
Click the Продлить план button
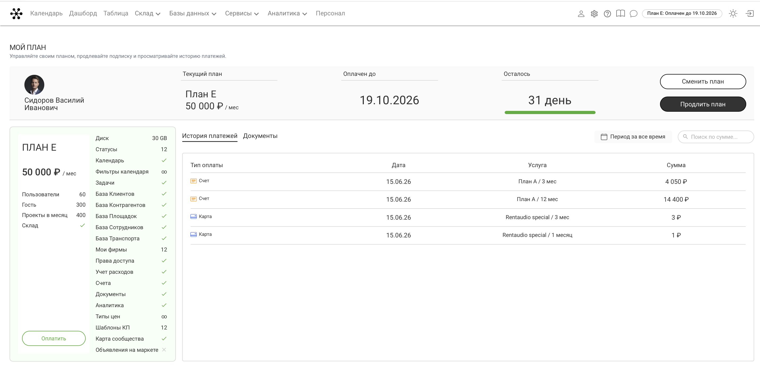[x=702, y=104]
